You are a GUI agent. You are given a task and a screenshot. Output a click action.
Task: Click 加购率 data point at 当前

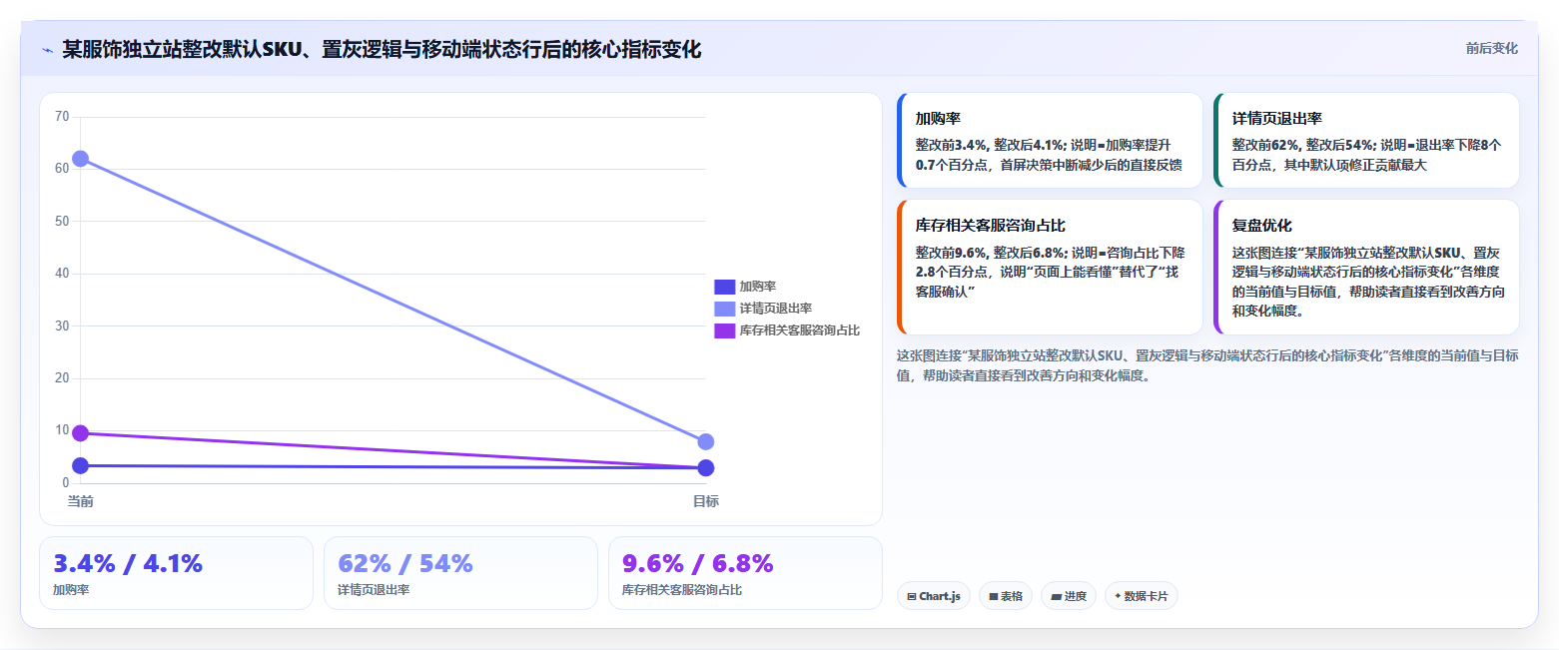[81, 465]
